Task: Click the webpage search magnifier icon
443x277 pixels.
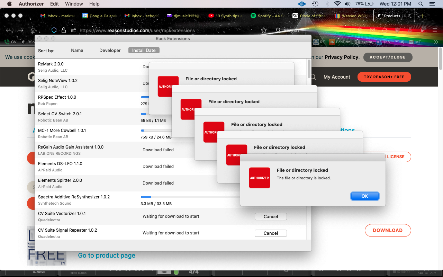Action: 314,77
